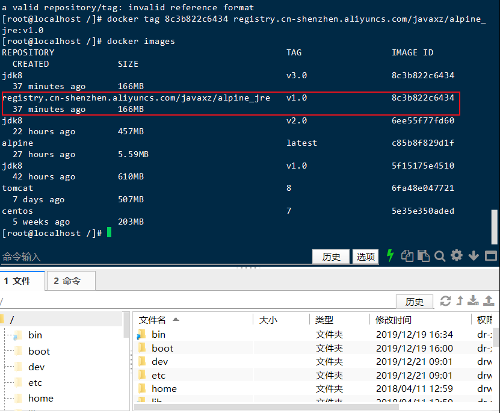500x413 pixels.
Task: Click the 'latest' tag in terminal output
Action: click(301, 143)
